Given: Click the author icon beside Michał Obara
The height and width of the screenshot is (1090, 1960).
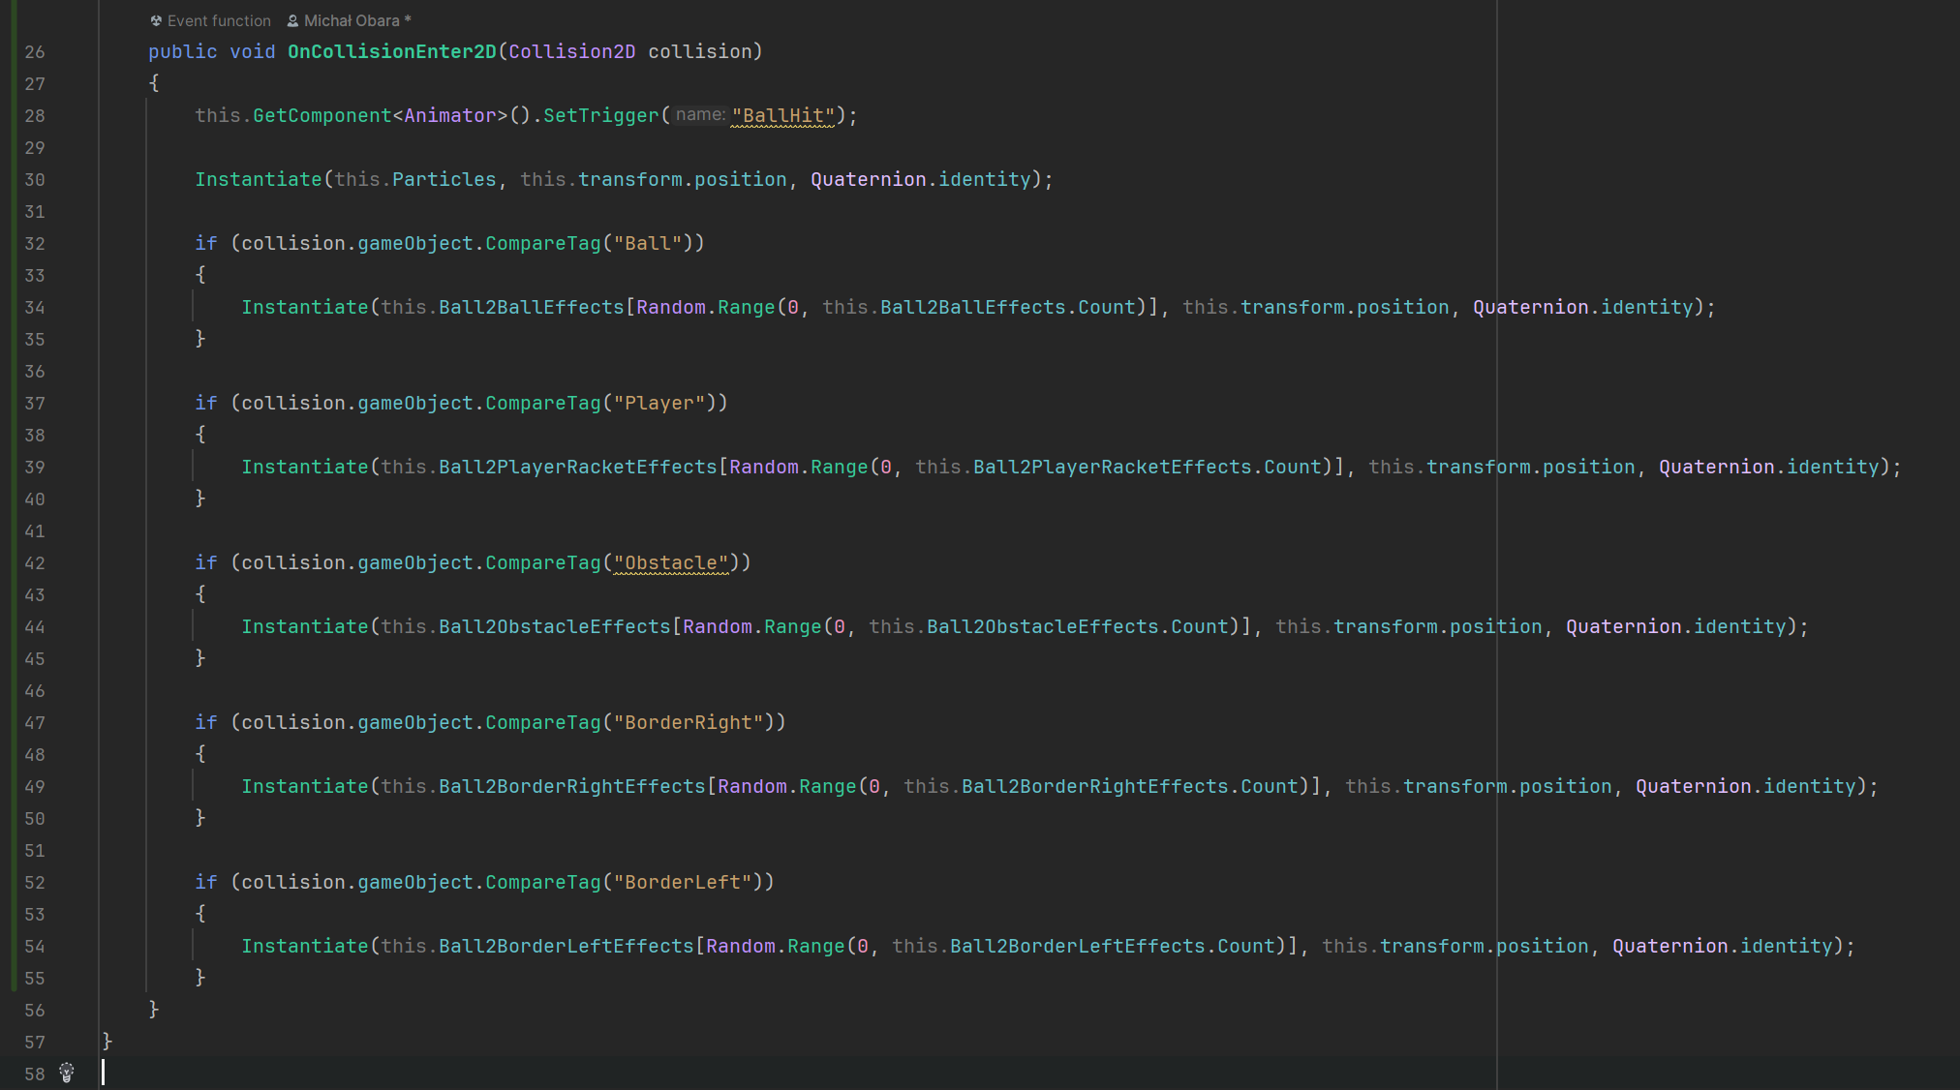Looking at the screenshot, I should (x=292, y=20).
